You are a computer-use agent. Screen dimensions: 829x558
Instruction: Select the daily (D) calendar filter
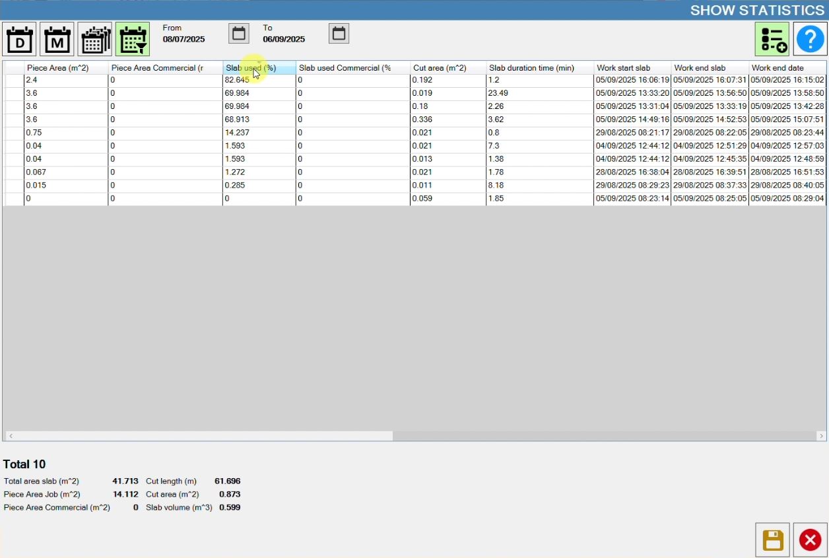click(x=20, y=40)
